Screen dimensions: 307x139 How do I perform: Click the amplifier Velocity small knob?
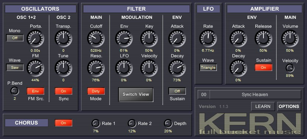290,68
